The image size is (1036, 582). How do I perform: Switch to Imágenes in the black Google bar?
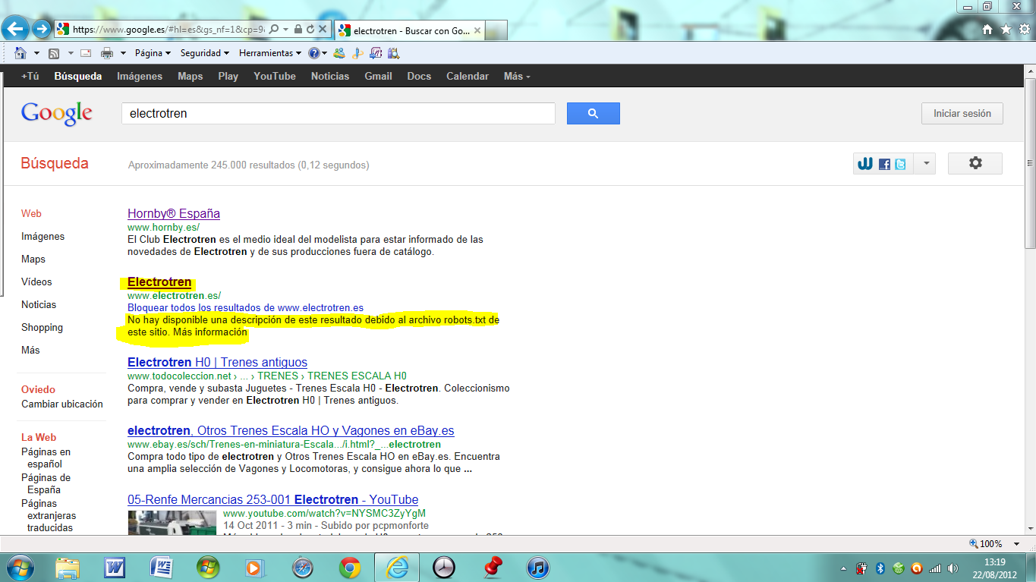(140, 77)
